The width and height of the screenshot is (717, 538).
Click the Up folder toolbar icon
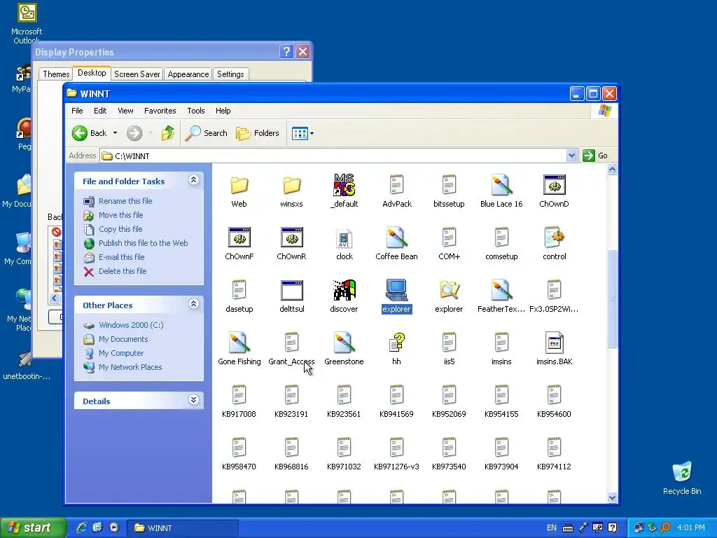[x=168, y=133]
